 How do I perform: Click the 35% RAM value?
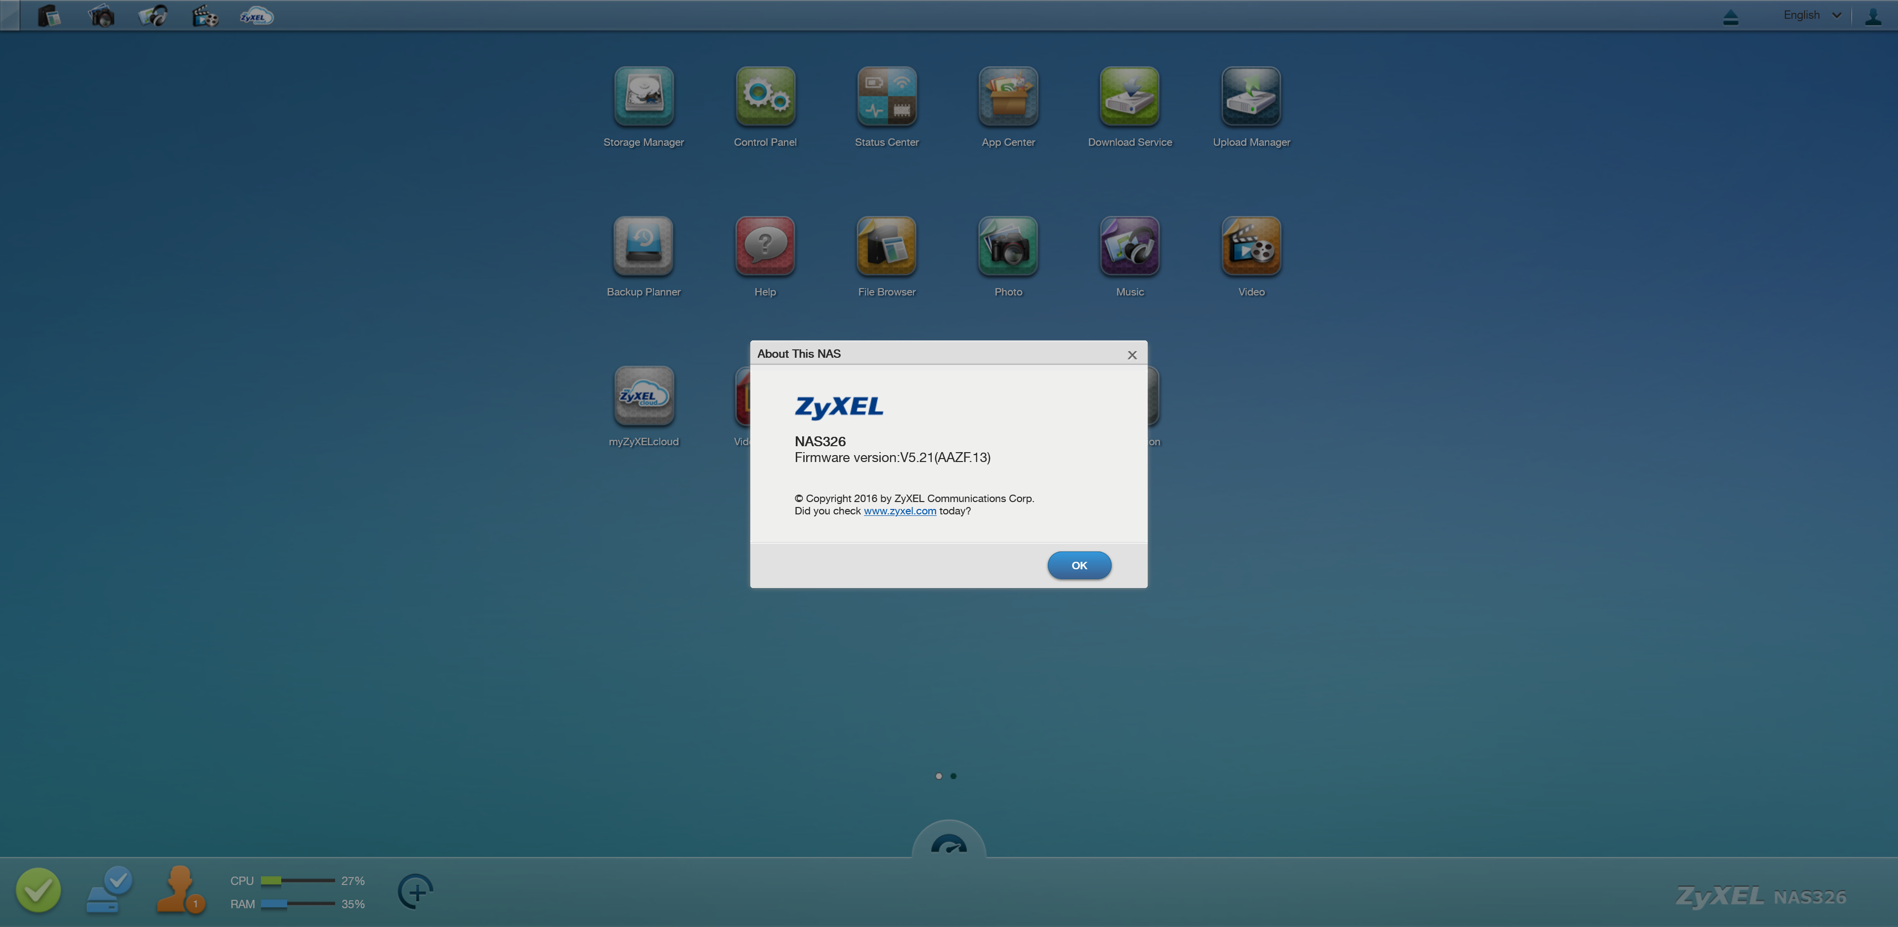[x=353, y=904]
